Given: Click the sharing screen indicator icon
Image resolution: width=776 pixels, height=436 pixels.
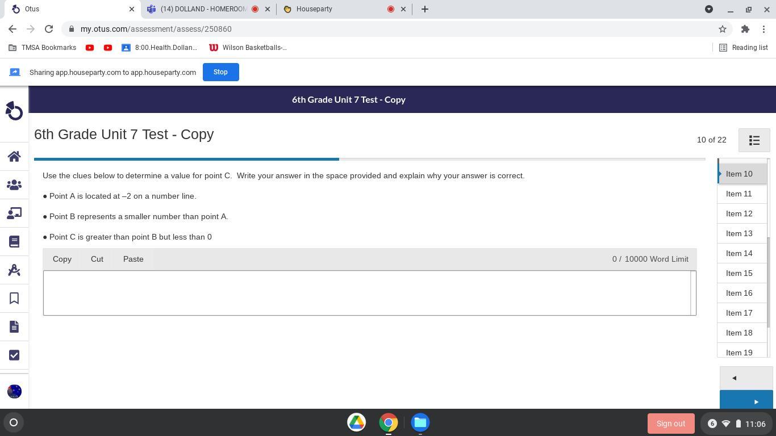Looking at the screenshot, I should [15, 72].
